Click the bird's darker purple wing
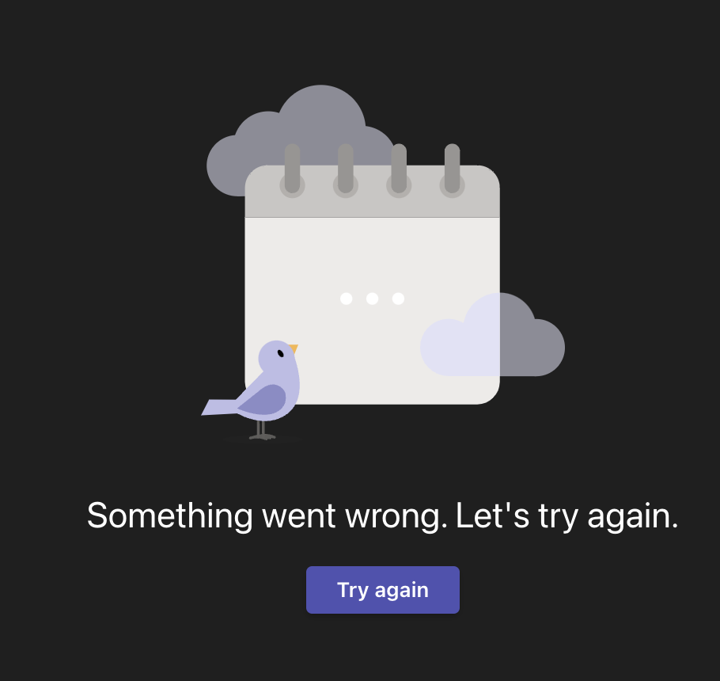Viewport: 720px width, 681px height. point(263,400)
